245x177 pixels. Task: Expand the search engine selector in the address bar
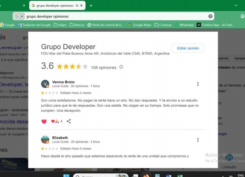click(x=19, y=16)
